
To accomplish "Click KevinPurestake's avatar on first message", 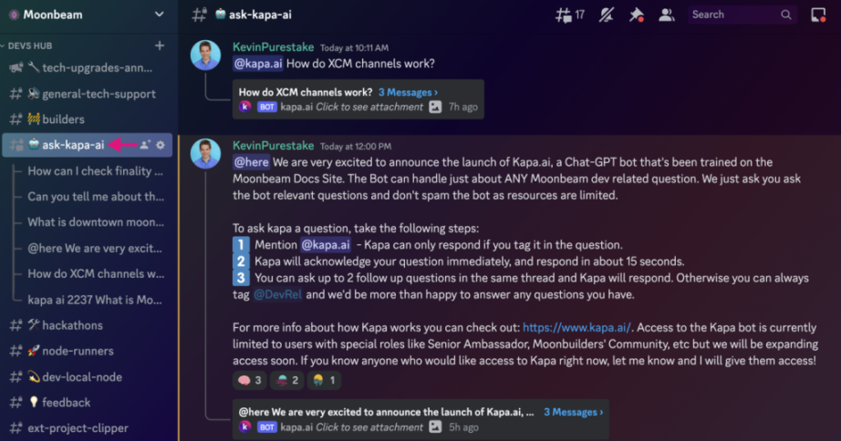I will click(x=205, y=55).
